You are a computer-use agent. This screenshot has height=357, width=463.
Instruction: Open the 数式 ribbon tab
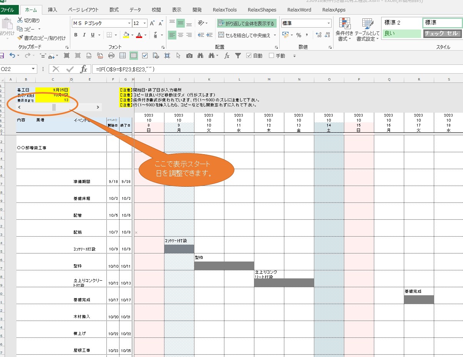(x=114, y=10)
